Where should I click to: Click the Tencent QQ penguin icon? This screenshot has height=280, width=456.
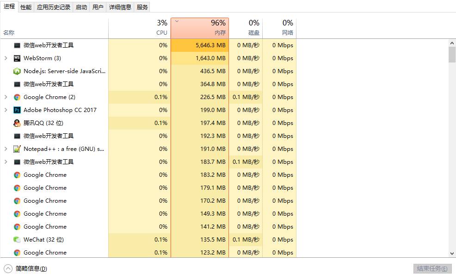click(17, 123)
